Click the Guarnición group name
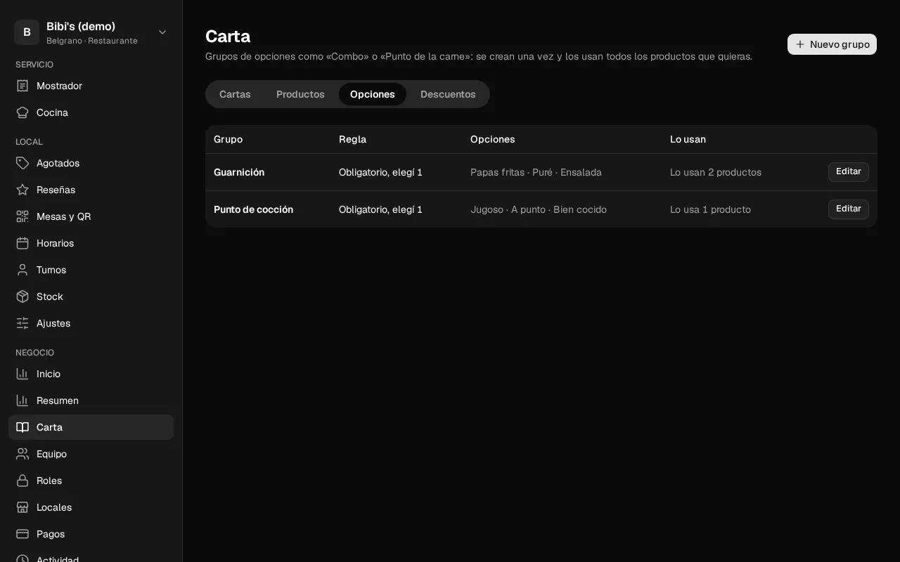 point(239,172)
